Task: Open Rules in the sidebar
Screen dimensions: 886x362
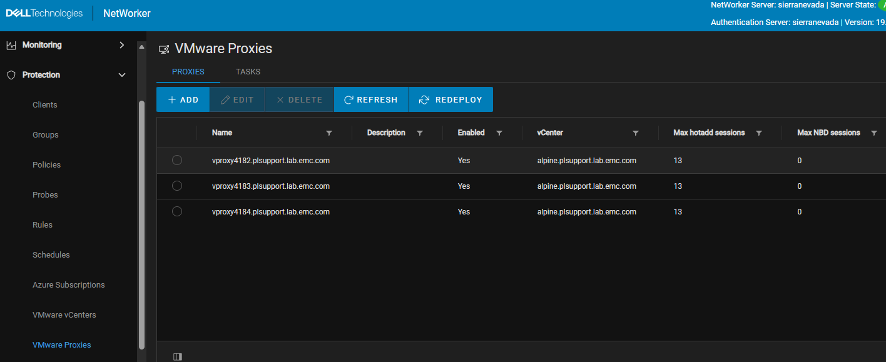Action: [x=43, y=225]
